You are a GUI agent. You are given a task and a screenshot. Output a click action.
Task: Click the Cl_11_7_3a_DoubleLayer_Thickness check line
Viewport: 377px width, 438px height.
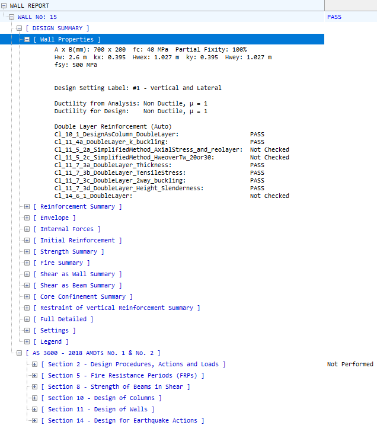point(113,165)
